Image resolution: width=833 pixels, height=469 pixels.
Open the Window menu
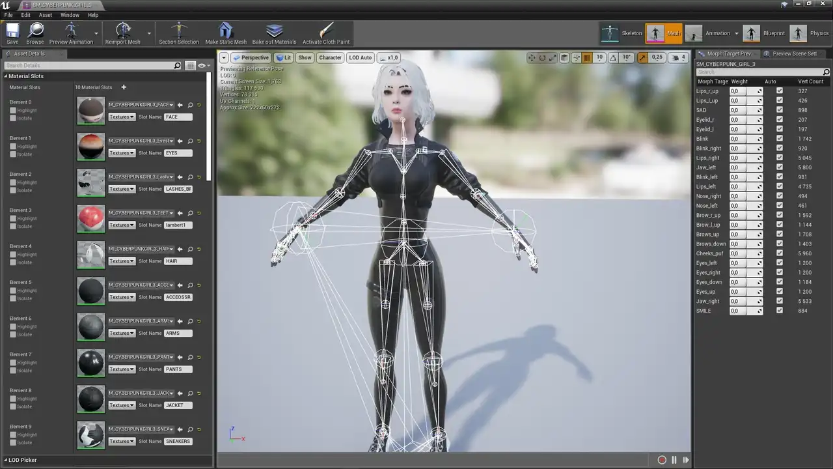tap(70, 15)
